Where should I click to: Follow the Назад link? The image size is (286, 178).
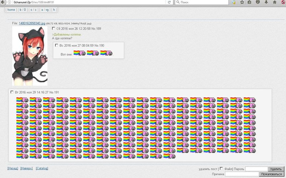coord(13,168)
